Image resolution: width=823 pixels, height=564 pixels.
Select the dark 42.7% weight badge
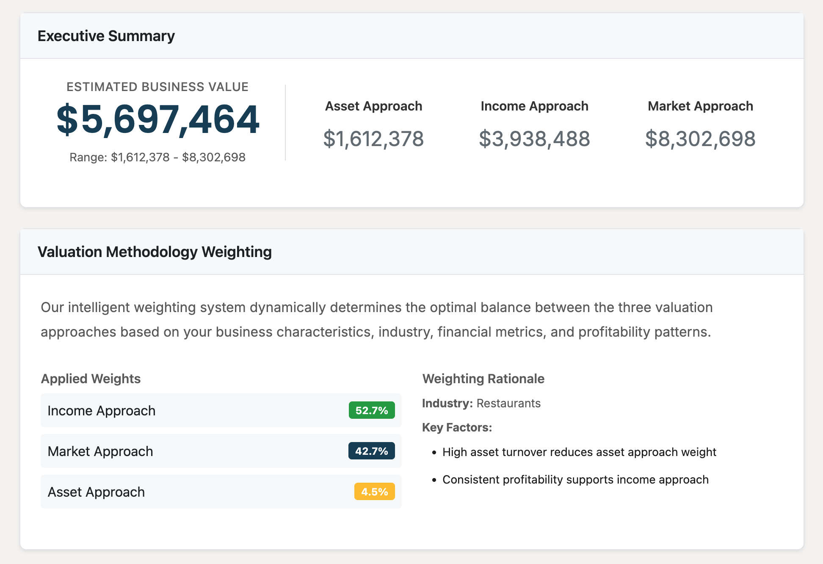pos(371,451)
